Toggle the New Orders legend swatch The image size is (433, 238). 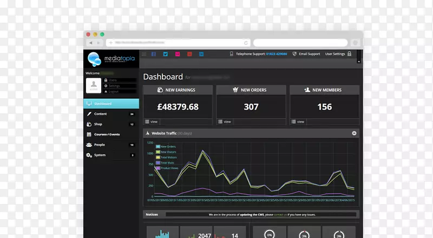158,146
